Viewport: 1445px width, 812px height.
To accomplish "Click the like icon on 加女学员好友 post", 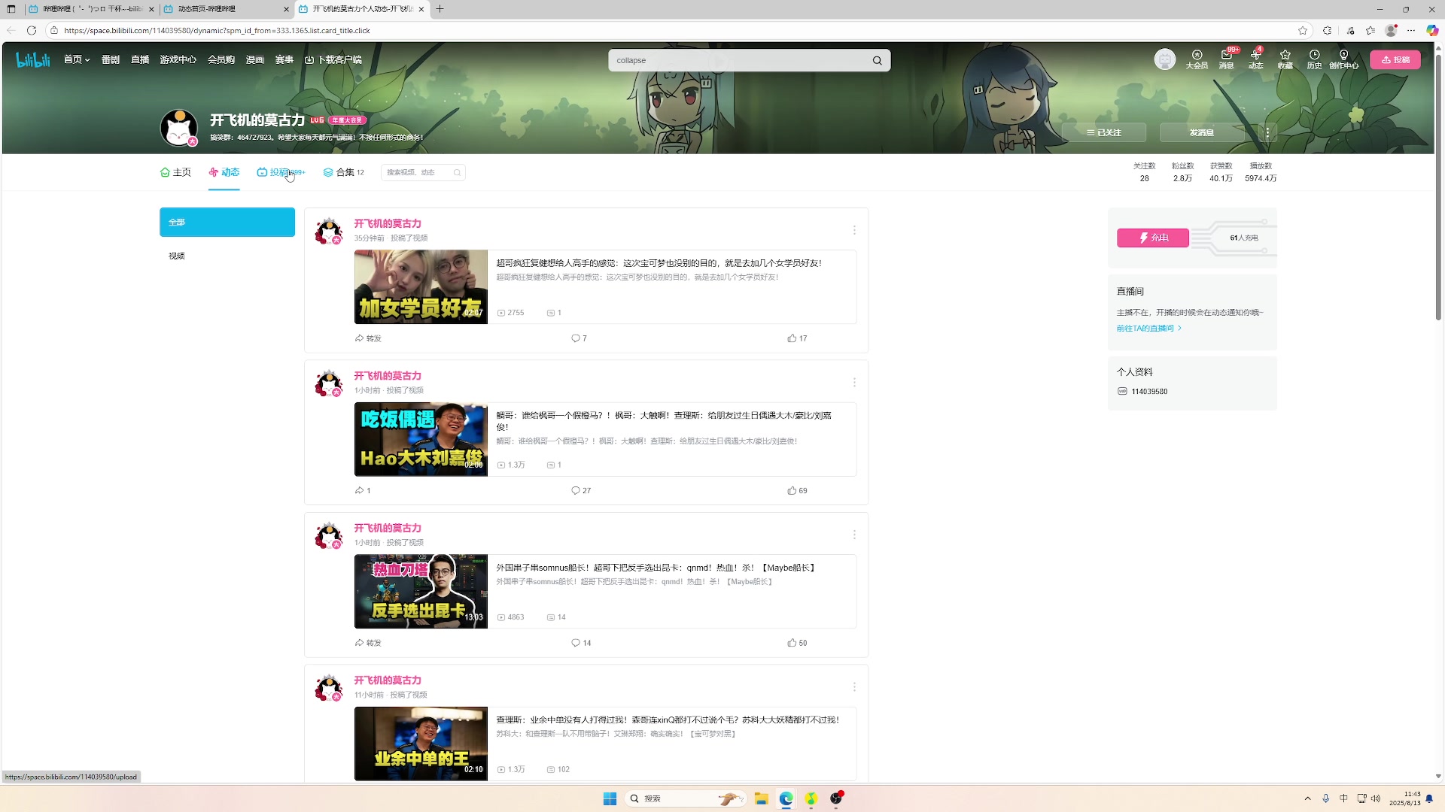I will click(x=792, y=338).
